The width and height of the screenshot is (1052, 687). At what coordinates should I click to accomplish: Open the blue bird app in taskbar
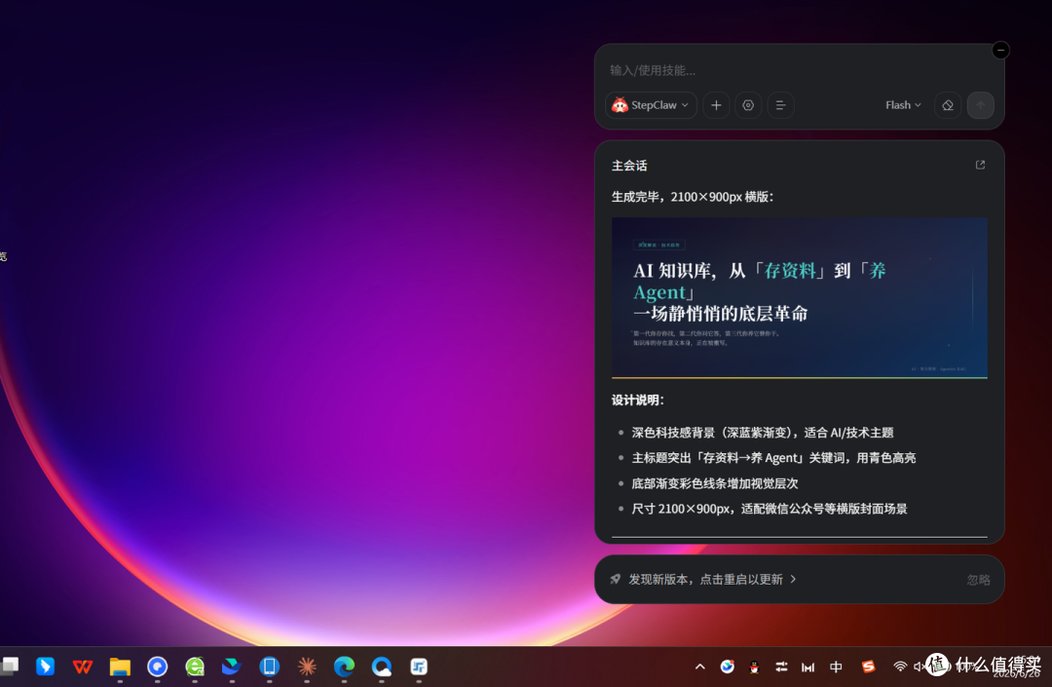tap(45, 667)
